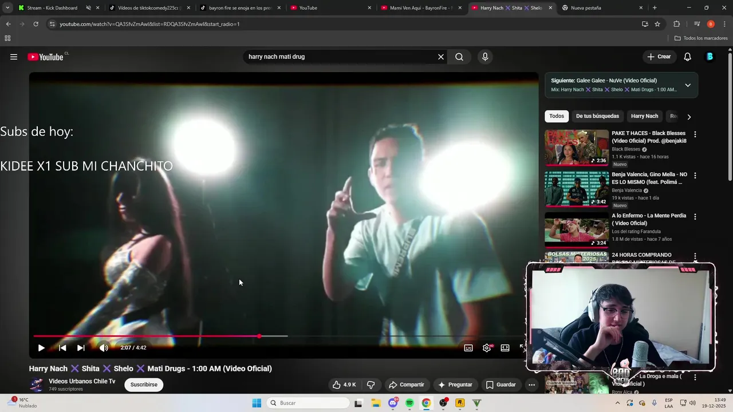Click the red progress bar scrubber

point(259,336)
